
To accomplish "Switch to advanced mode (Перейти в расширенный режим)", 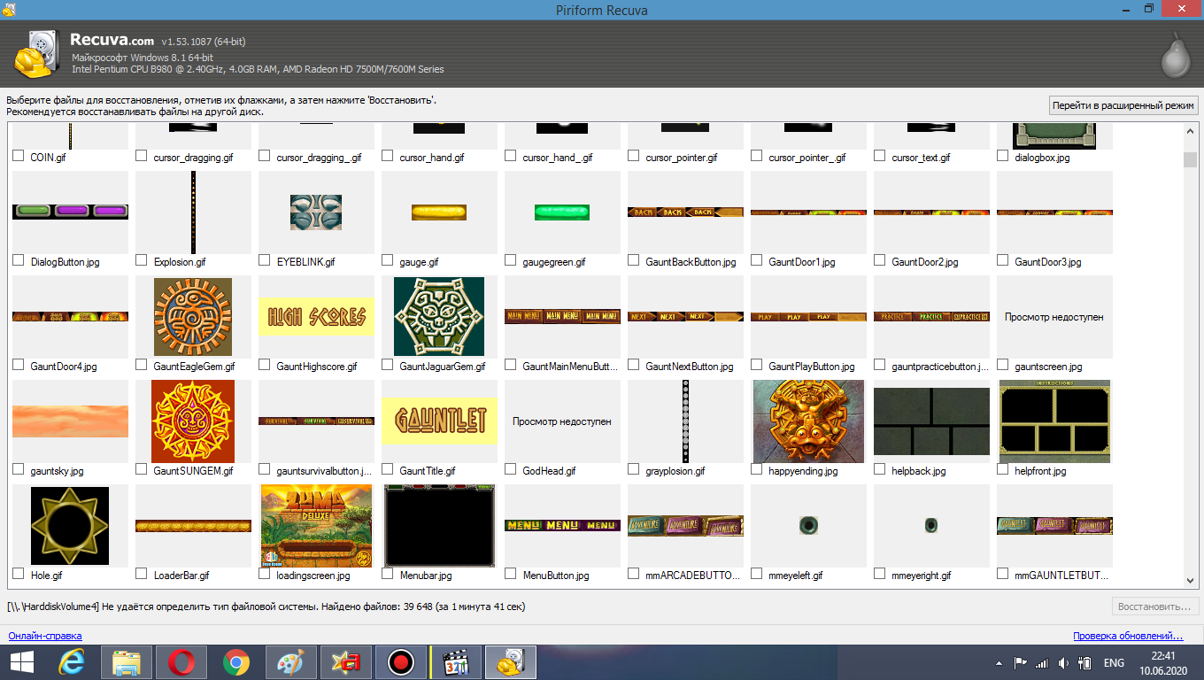I will 1123,105.
